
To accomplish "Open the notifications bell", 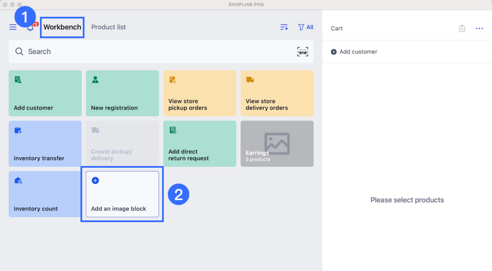I will [30, 28].
